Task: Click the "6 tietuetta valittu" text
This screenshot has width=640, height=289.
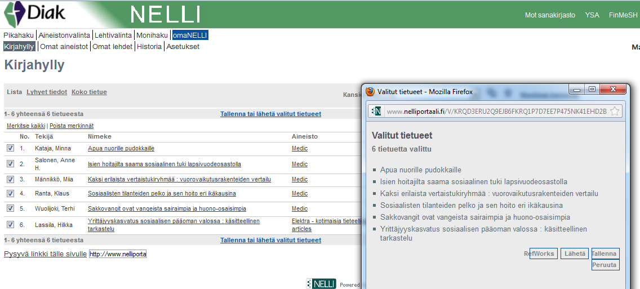Action: click(402, 149)
